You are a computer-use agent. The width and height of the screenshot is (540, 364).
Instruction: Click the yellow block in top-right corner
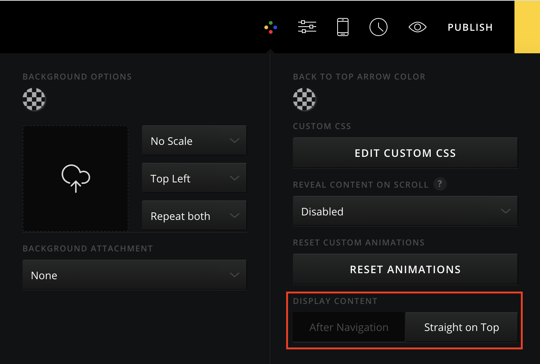[x=527, y=27]
